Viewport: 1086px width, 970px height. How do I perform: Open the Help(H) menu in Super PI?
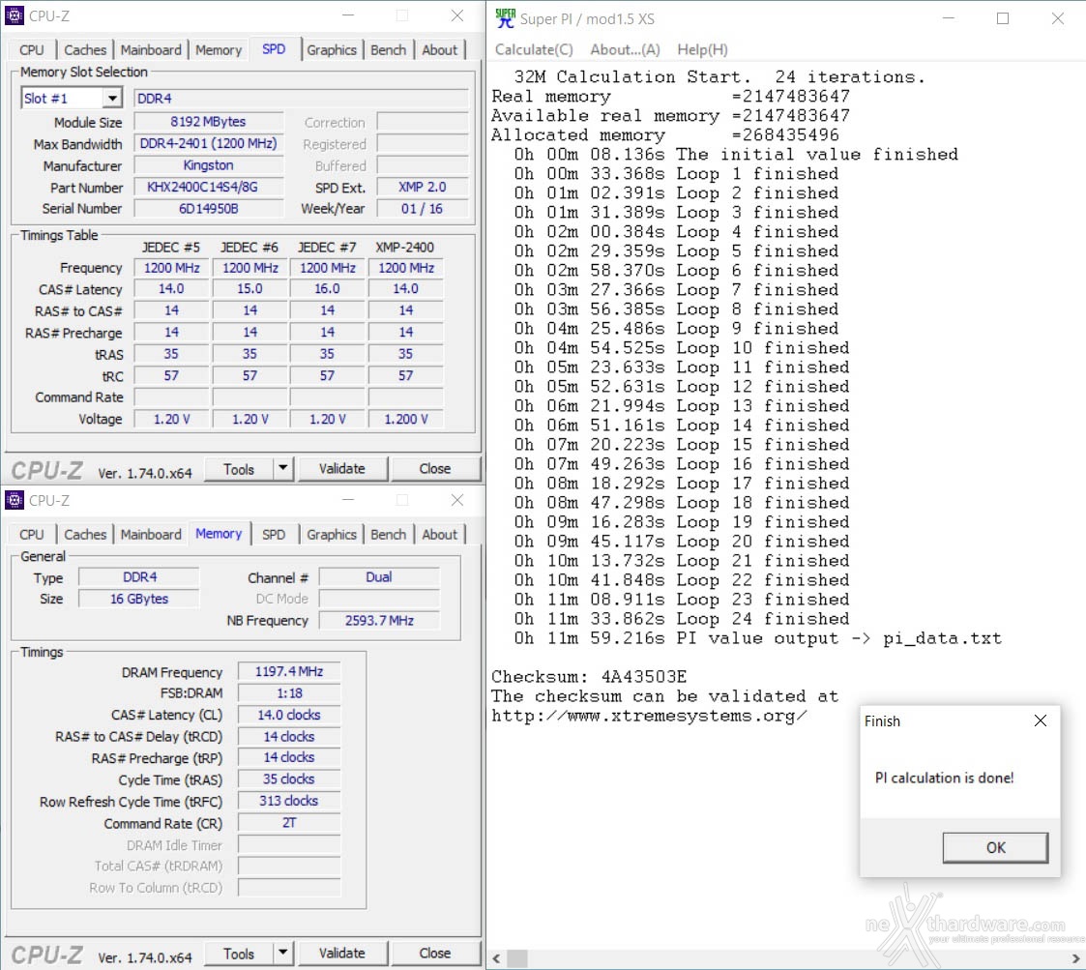coord(702,49)
